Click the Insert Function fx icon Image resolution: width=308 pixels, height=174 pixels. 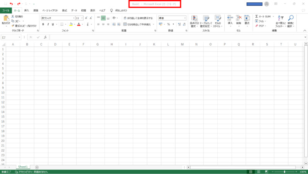click(x=45, y=37)
